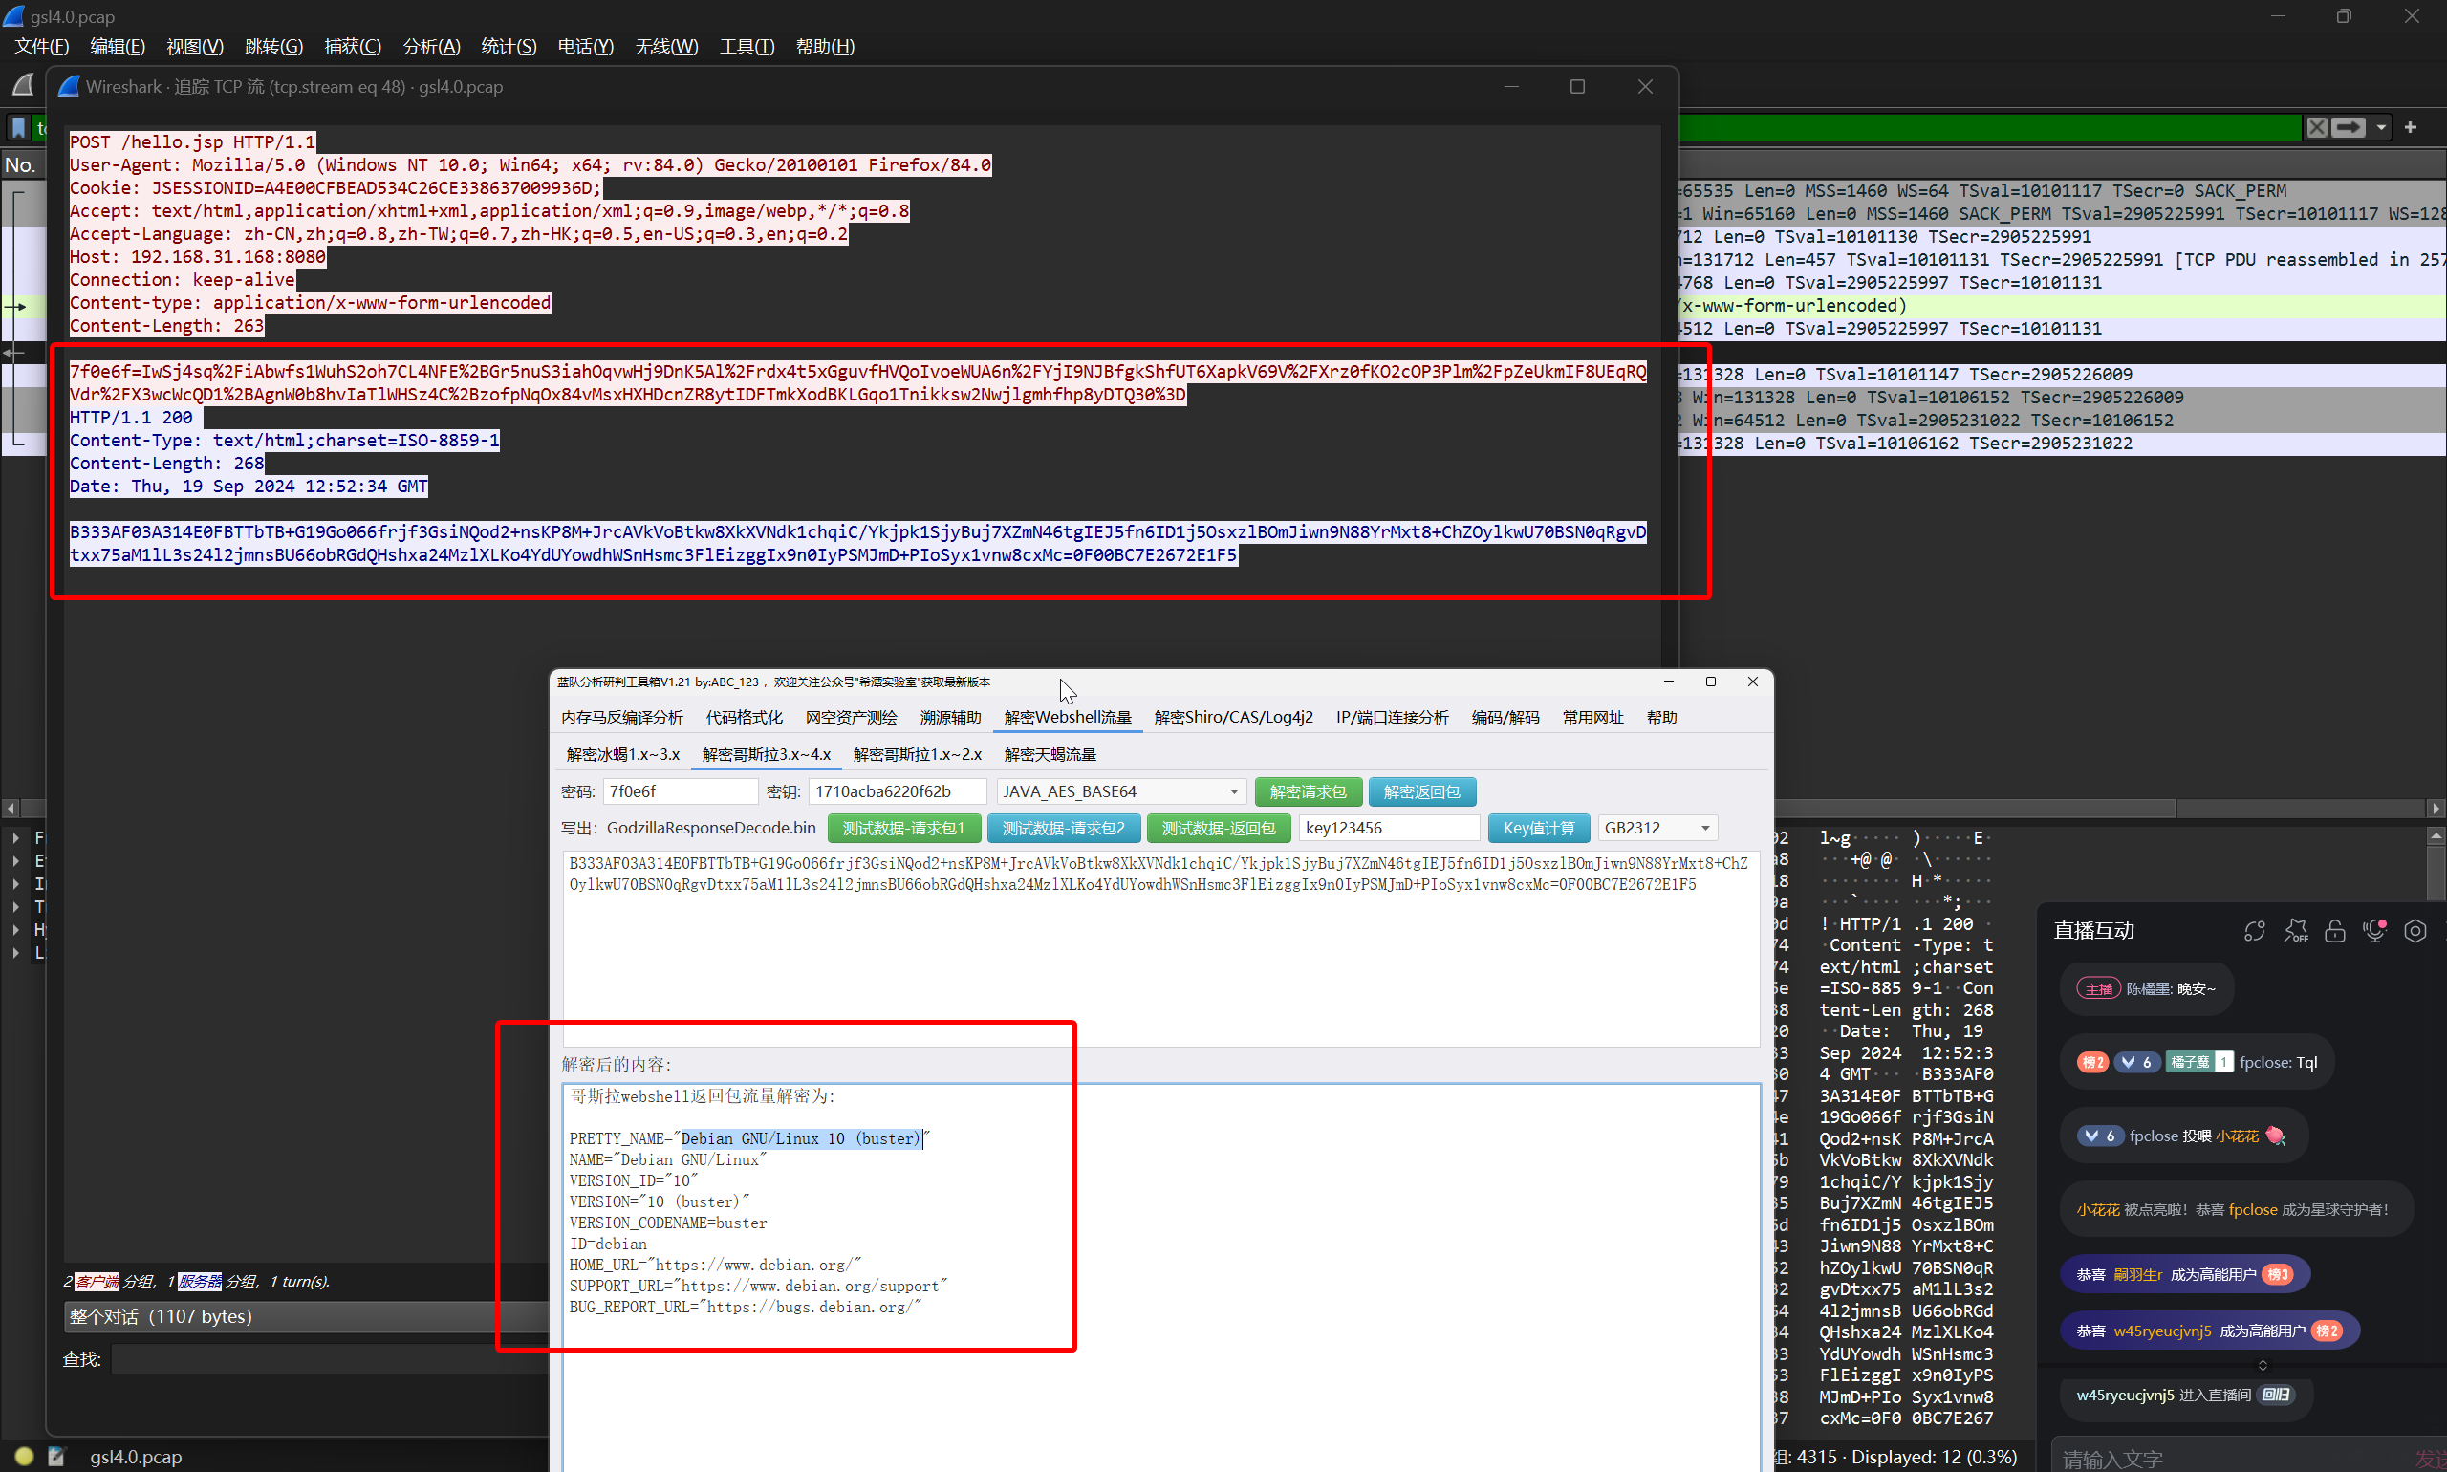Open the 无线(W) menu
The width and height of the screenshot is (2447, 1472).
tap(666, 47)
